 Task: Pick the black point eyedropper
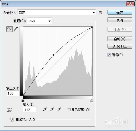click(x=45, y=109)
